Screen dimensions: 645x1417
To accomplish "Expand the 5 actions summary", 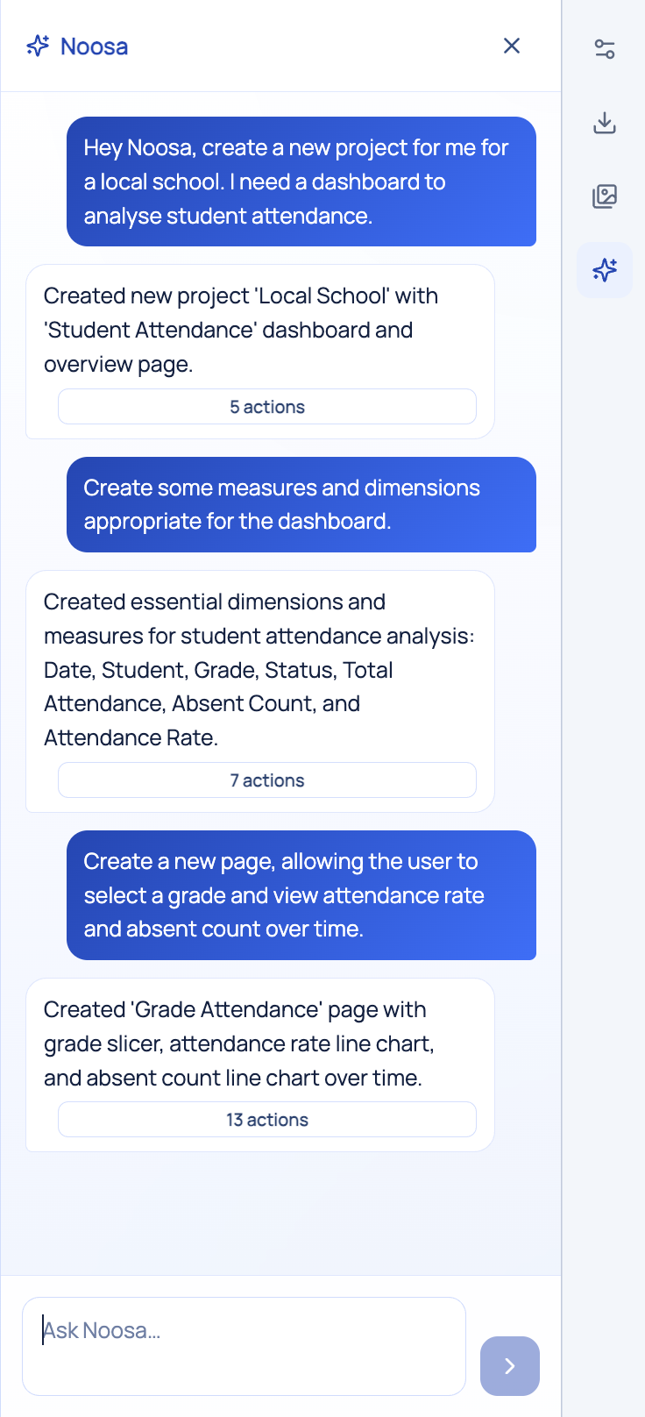I will (266, 406).
